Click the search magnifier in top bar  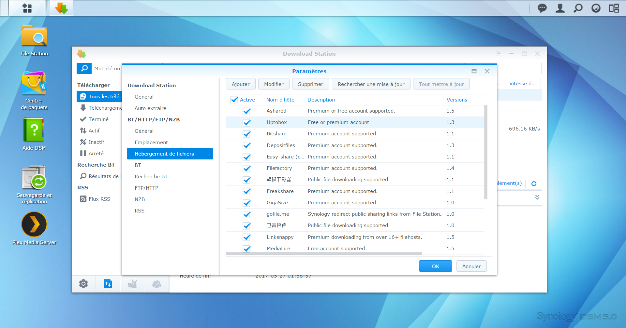tap(578, 8)
